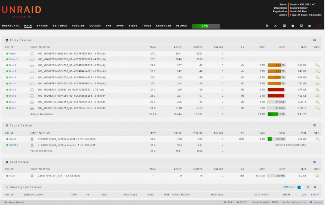Open the Disk 1 settings link
Viewport: 325px width, 205px height.
pyautogui.click(x=12, y=65)
